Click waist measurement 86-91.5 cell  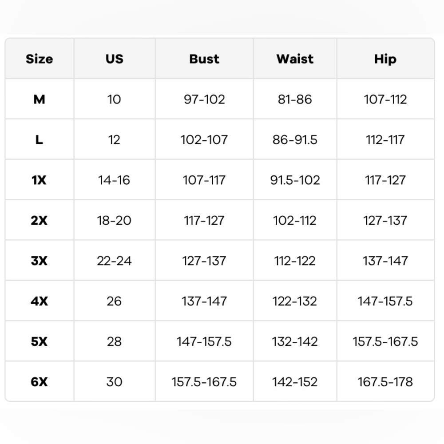(x=295, y=139)
